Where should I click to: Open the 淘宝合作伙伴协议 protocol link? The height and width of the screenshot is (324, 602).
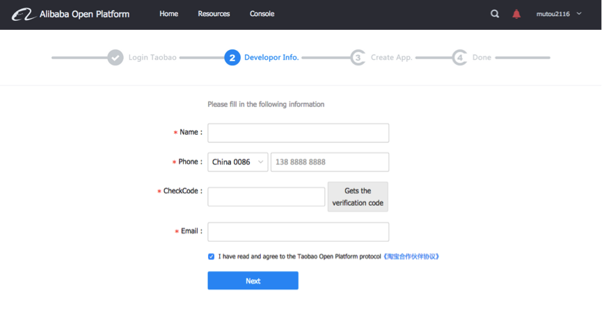[411, 257]
